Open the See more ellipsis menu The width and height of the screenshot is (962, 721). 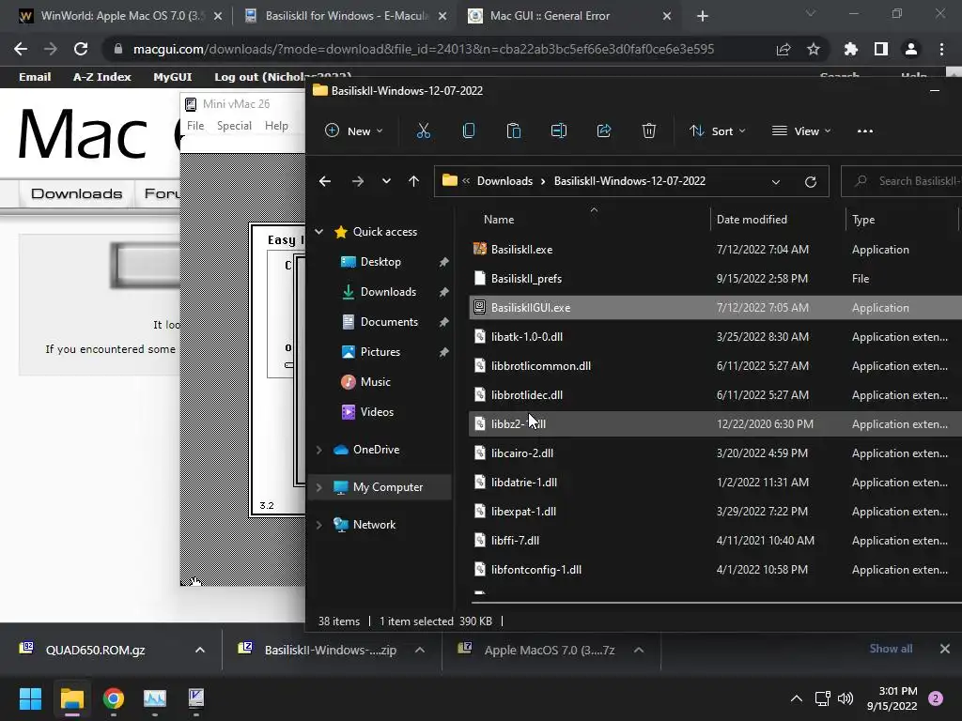tap(865, 130)
